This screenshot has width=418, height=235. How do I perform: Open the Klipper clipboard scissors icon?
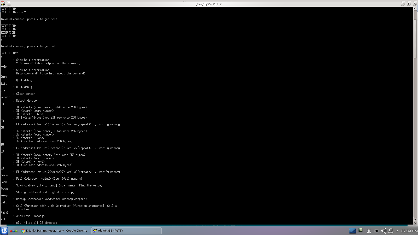[x=369, y=231]
